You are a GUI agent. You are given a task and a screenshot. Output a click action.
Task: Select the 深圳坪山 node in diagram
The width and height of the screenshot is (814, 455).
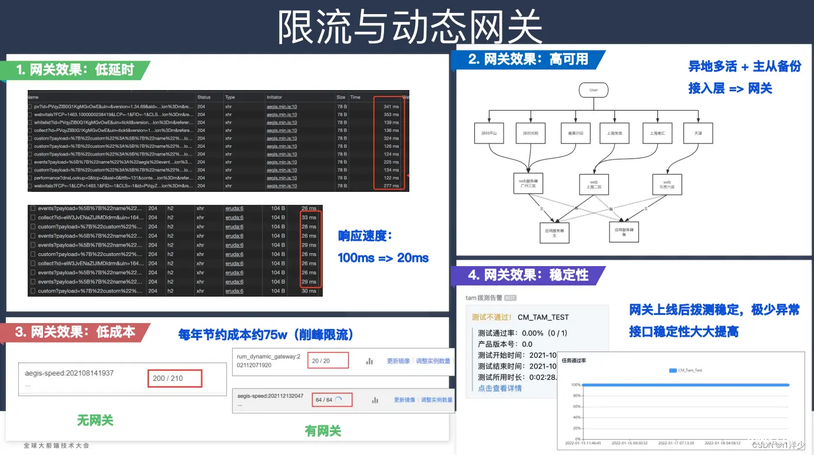pyautogui.click(x=489, y=133)
